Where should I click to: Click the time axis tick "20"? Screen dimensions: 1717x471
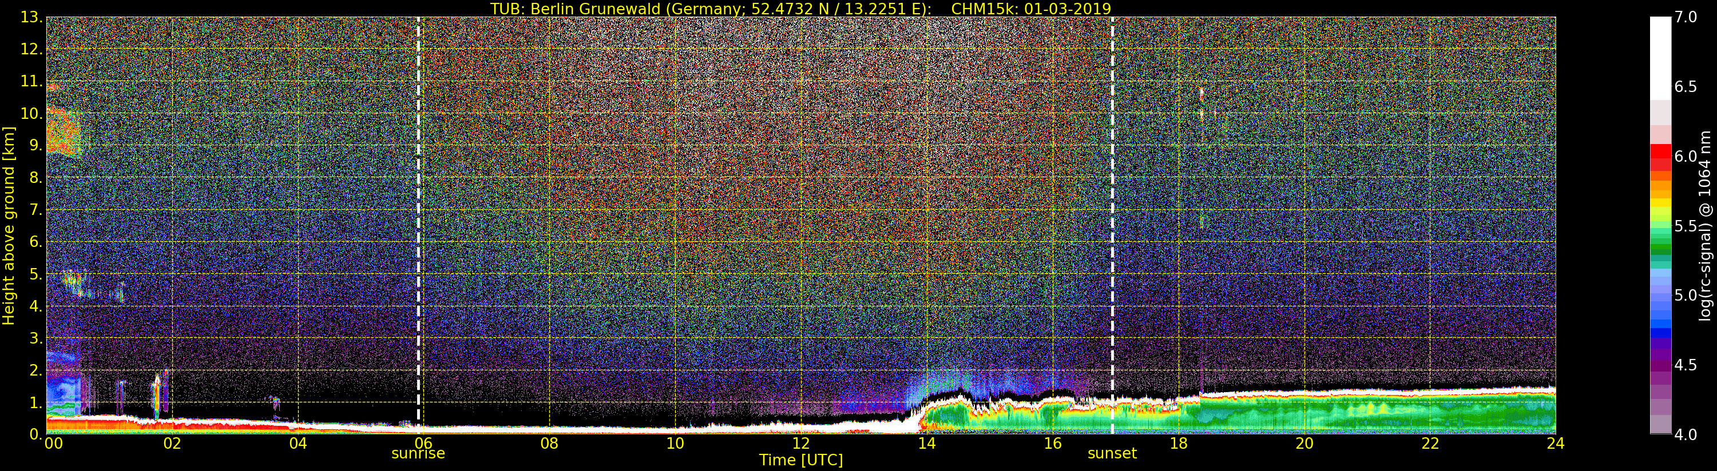[x=1304, y=443]
